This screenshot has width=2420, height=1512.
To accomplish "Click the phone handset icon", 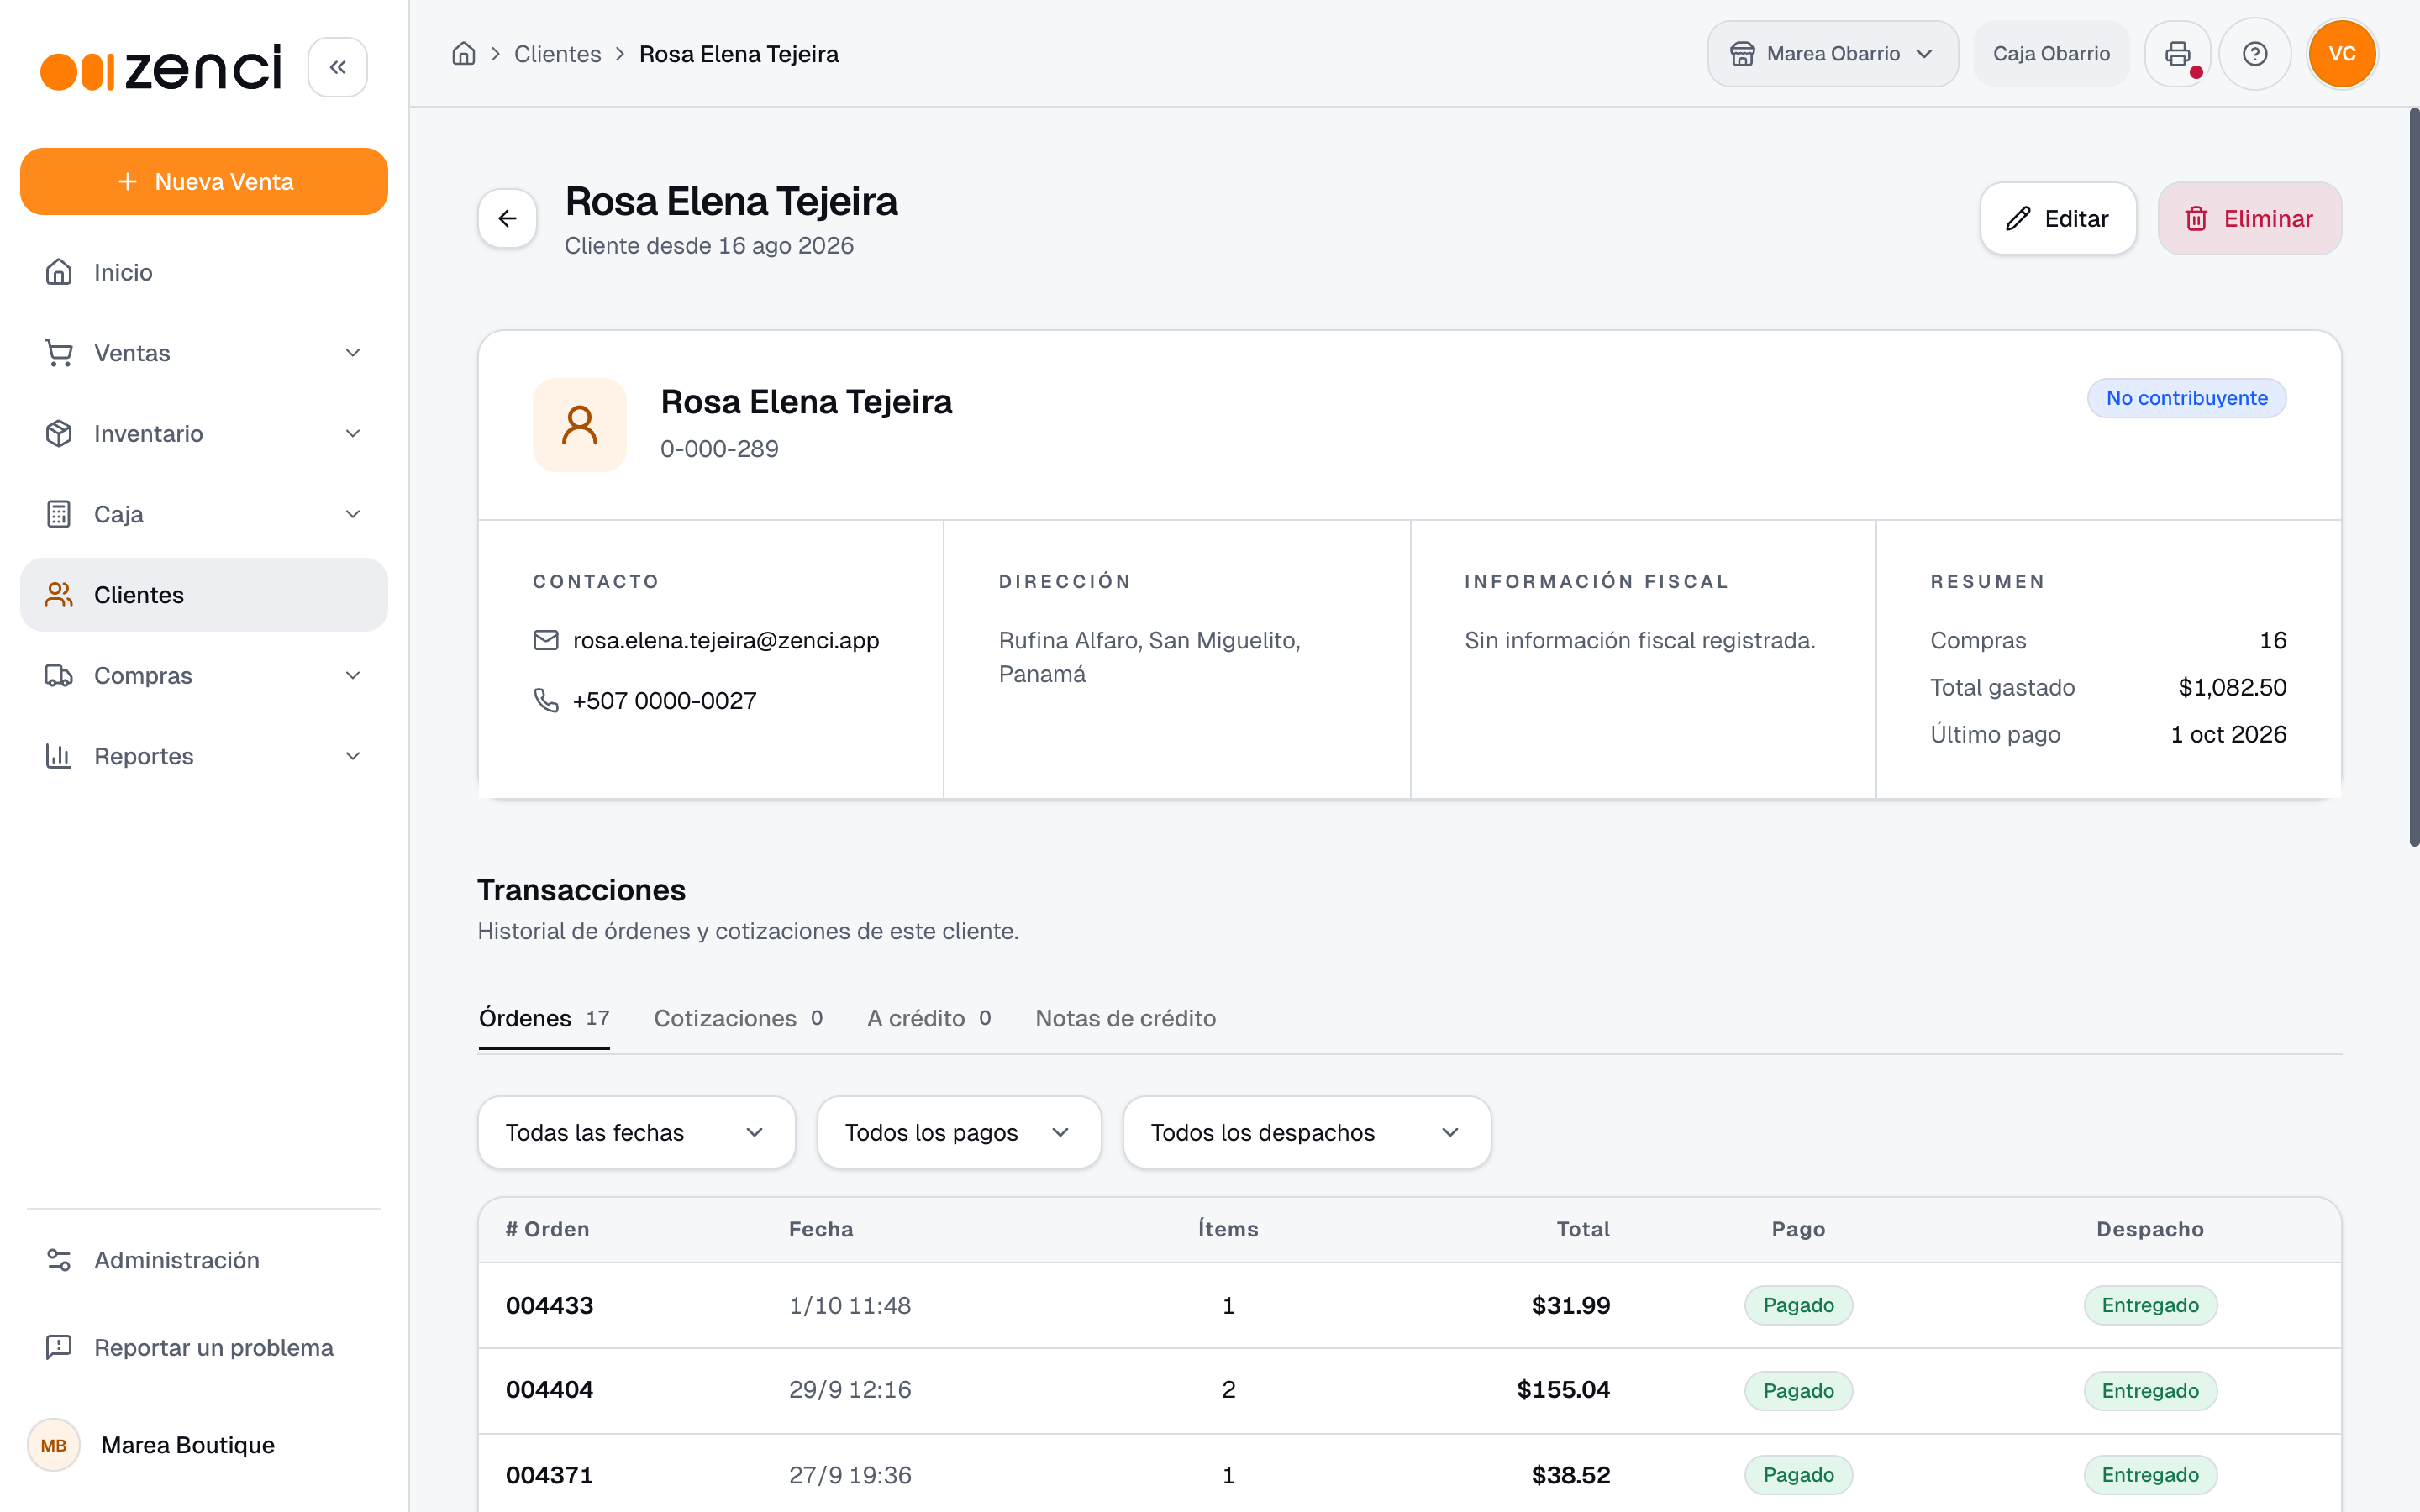I will click(x=546, y=700).
